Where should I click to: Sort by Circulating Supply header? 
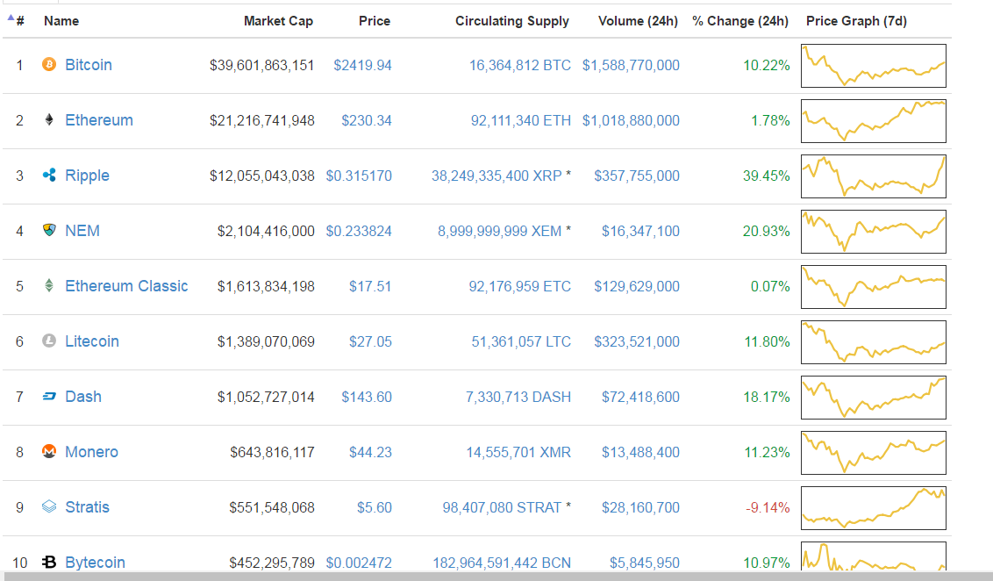pyautogui.click(x=511, y=21)
